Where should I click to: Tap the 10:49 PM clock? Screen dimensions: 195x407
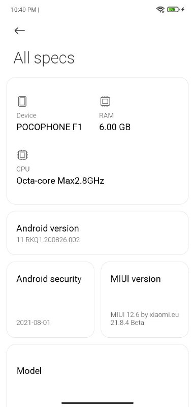23,10
